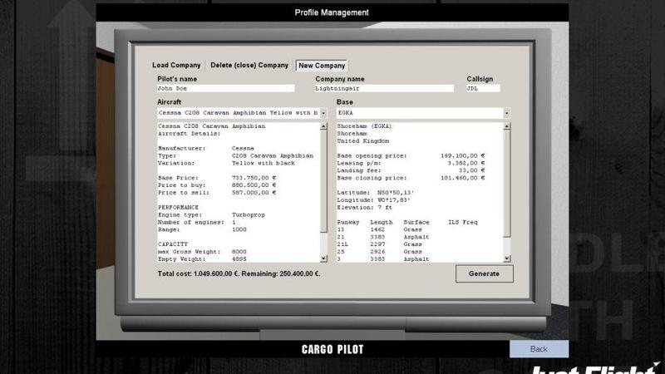Click the runway 25 row
Image resolution: width=665 pixels, height=374 pixels.
point(380,252)
